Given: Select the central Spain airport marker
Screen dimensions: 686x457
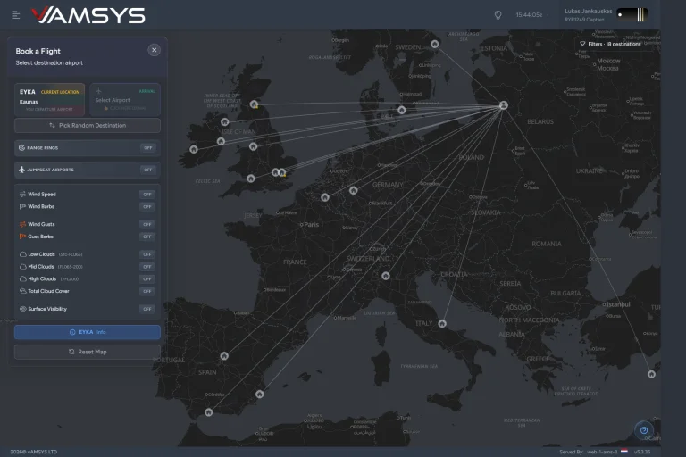Looking at the screenshot, I should tap(224, 356).
